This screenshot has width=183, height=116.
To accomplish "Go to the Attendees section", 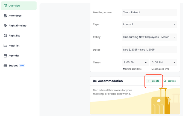I will pyautogui.click(x=15, y=16).
